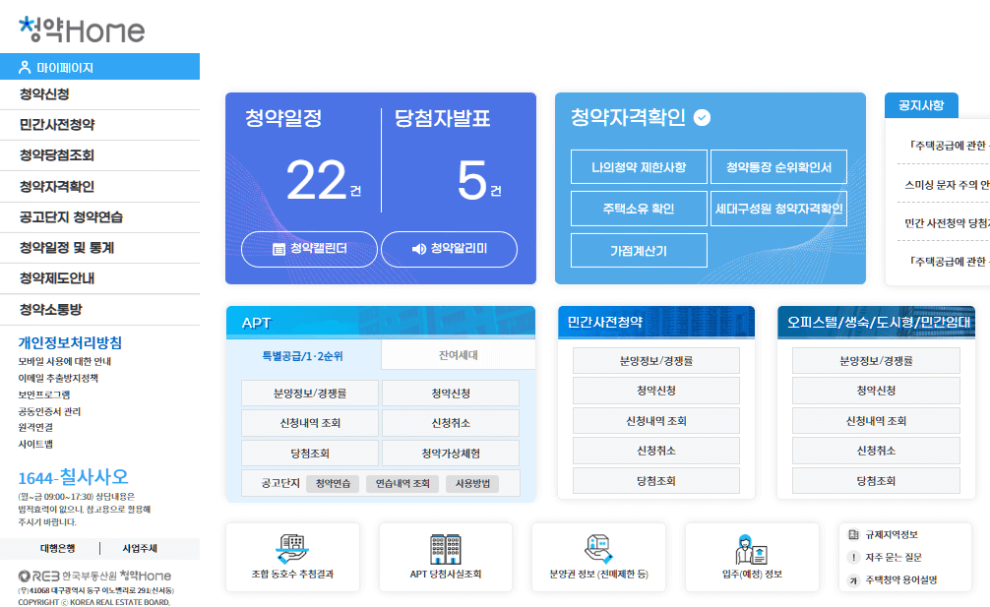This screenshot has height=607, width=990.
Task: Click the 청약가상체험 button in APT section
Action: 450,453
